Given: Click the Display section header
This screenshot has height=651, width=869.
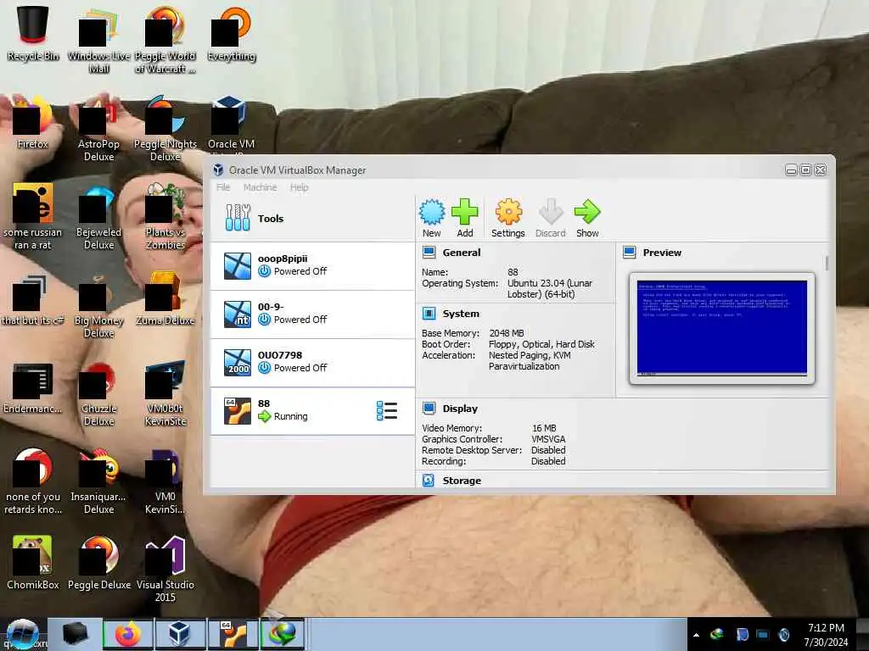Looking at the screenshot, I should [x=460, y=409].
